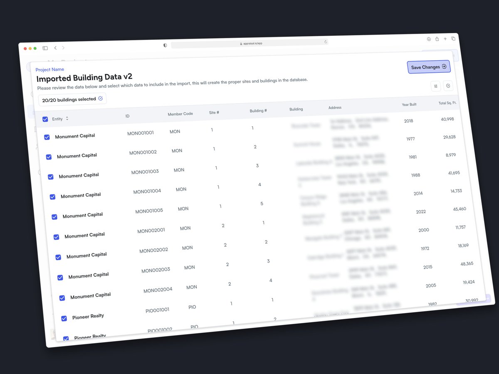
Task: Uncheck the row with ID MON001002
Action: pyautogui.click(x=49, y=157)
